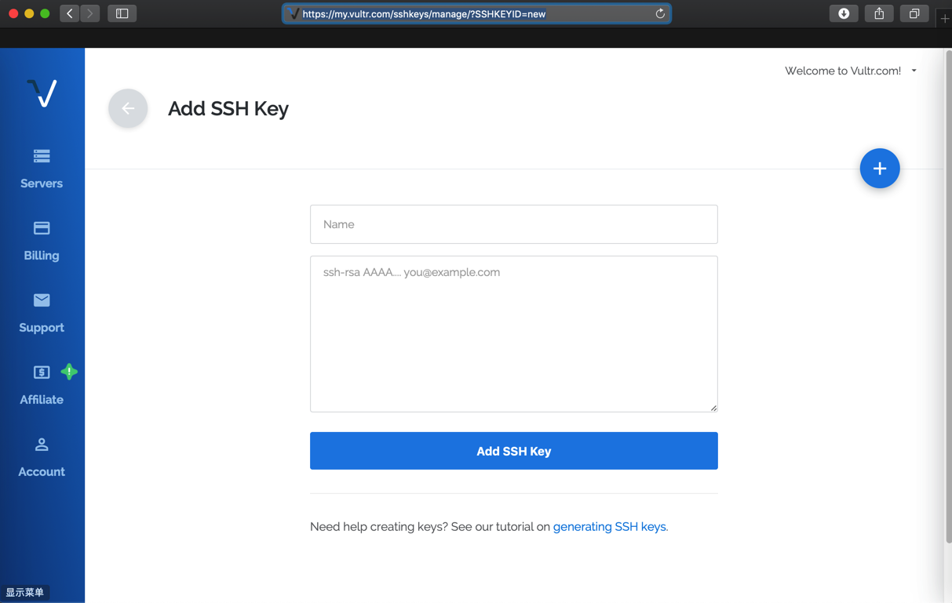Viewport: 952px width, 603px height.
Task: Reload the page using the refresh icon
Action: pos(660,14)
